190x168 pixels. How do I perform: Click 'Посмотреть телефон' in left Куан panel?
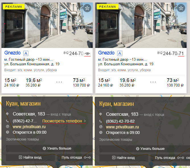pyautogui.click(x=62, y=121)
